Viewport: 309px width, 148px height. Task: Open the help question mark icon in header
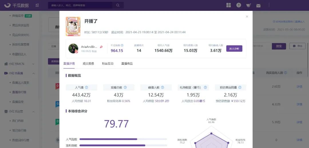coord(239,5)
